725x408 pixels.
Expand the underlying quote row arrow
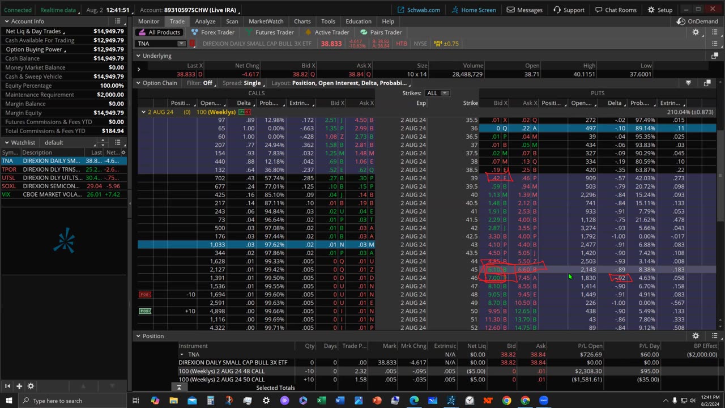(139, 70)
